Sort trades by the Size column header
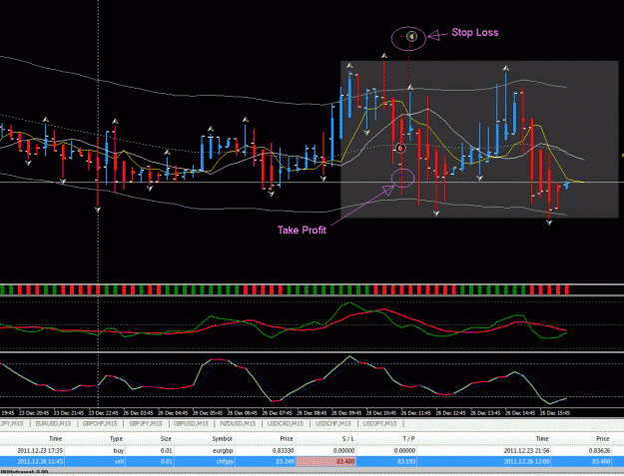Screen dimensions: 624x476 point(166,439)
